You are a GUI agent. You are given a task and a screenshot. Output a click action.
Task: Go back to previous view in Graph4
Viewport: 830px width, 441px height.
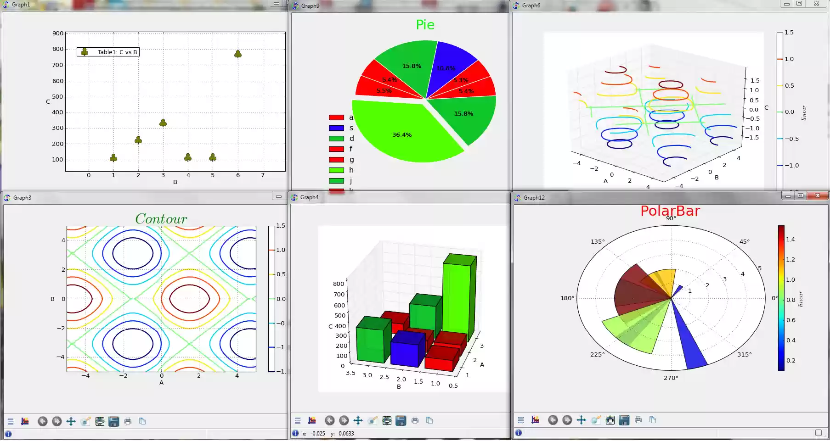(x=329, y=420)
